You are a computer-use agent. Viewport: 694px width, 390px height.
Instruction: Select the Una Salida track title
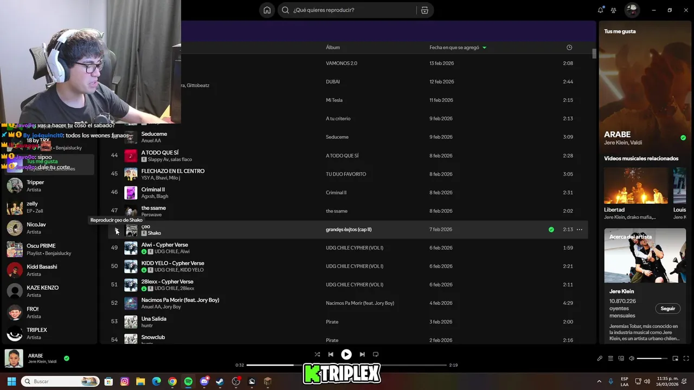(x=154, y=319)
